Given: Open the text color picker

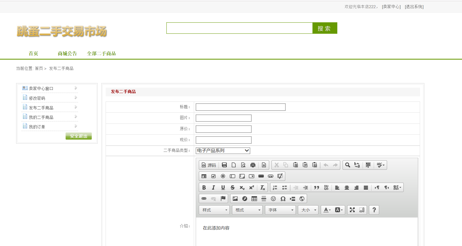Looking at the screenshot, I should point(327,210).
